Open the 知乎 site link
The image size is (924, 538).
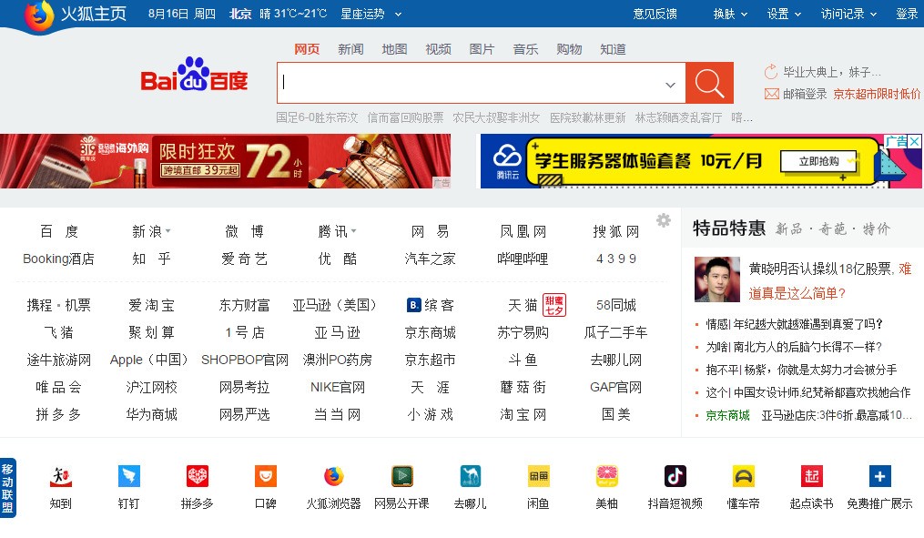151,259
